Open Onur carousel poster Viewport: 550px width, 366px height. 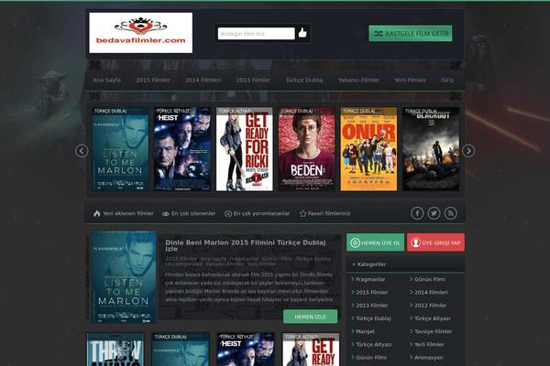(368, 149)
